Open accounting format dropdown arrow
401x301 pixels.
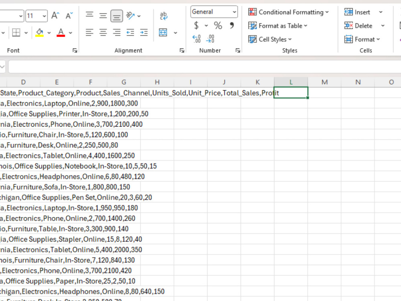[206, 26]
